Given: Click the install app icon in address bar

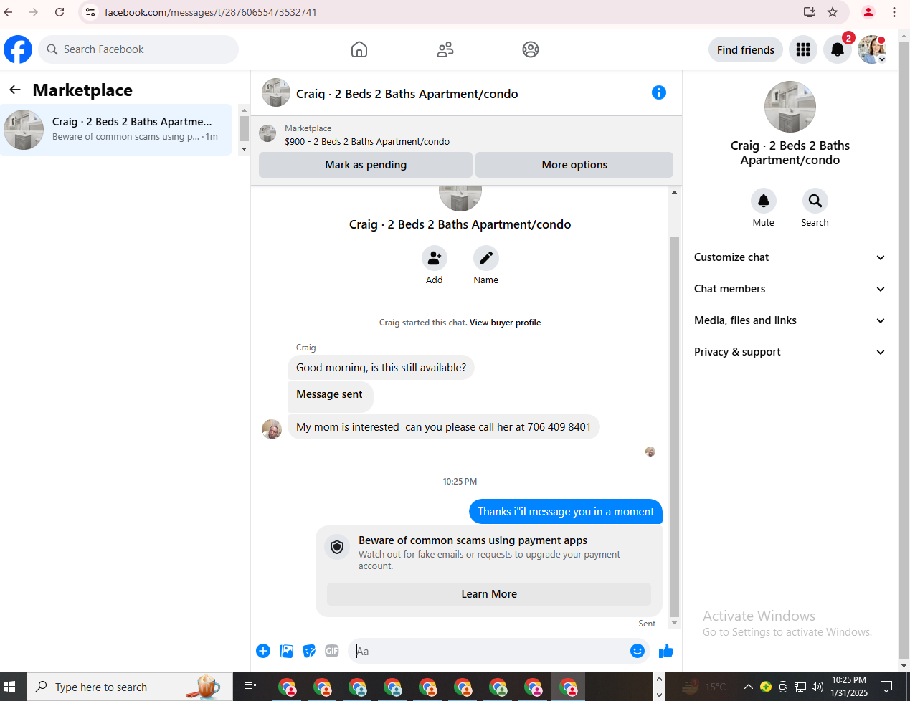Looking at the screenshot, I should (810, 12).
